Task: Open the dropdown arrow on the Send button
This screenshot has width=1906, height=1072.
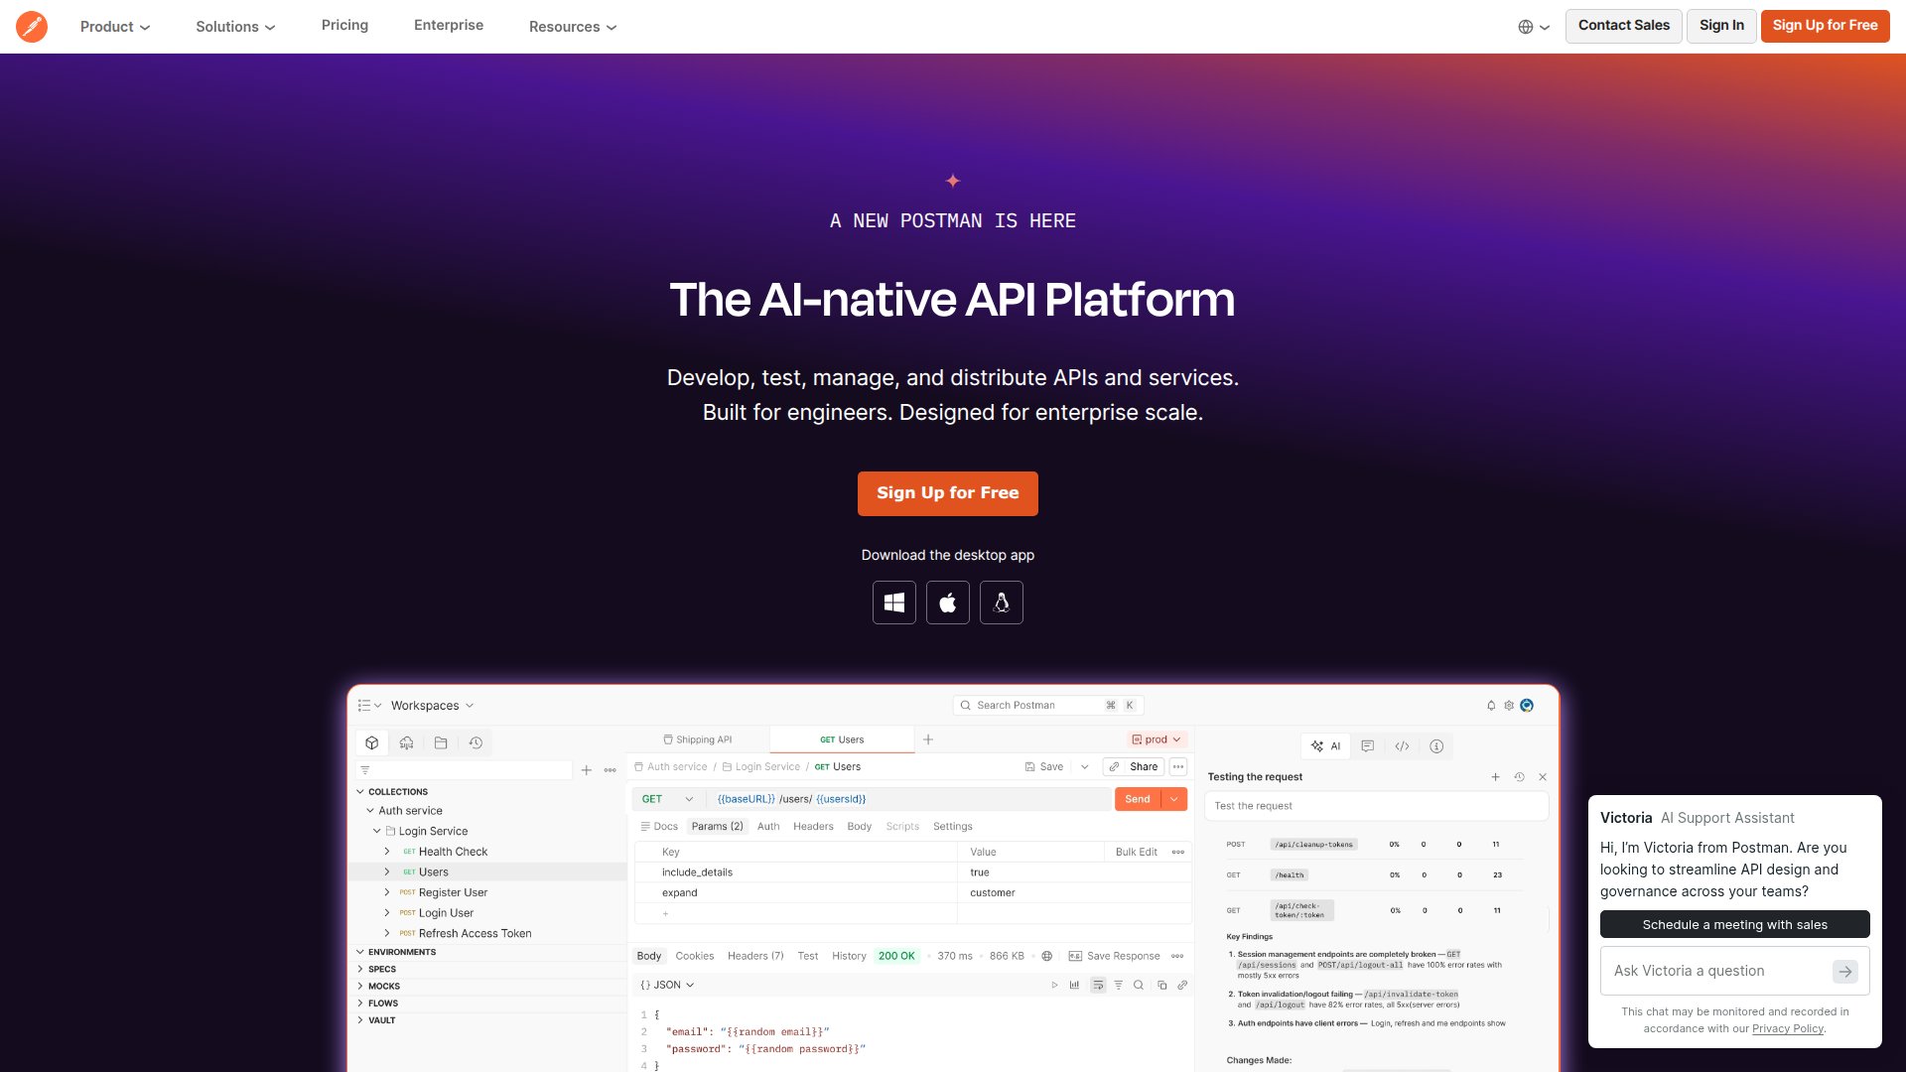Action: (x=1174, y=799)
